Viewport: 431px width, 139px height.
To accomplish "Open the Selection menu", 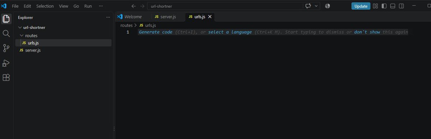I will coord(45,6).
